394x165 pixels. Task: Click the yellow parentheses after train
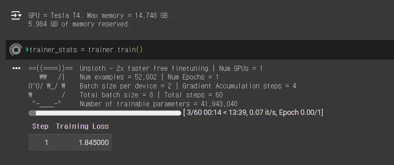click(139, 50)
